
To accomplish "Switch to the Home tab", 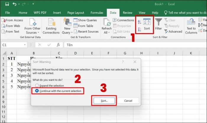I will point(23,13).
